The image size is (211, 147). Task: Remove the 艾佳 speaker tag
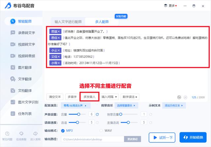(59, 57)
